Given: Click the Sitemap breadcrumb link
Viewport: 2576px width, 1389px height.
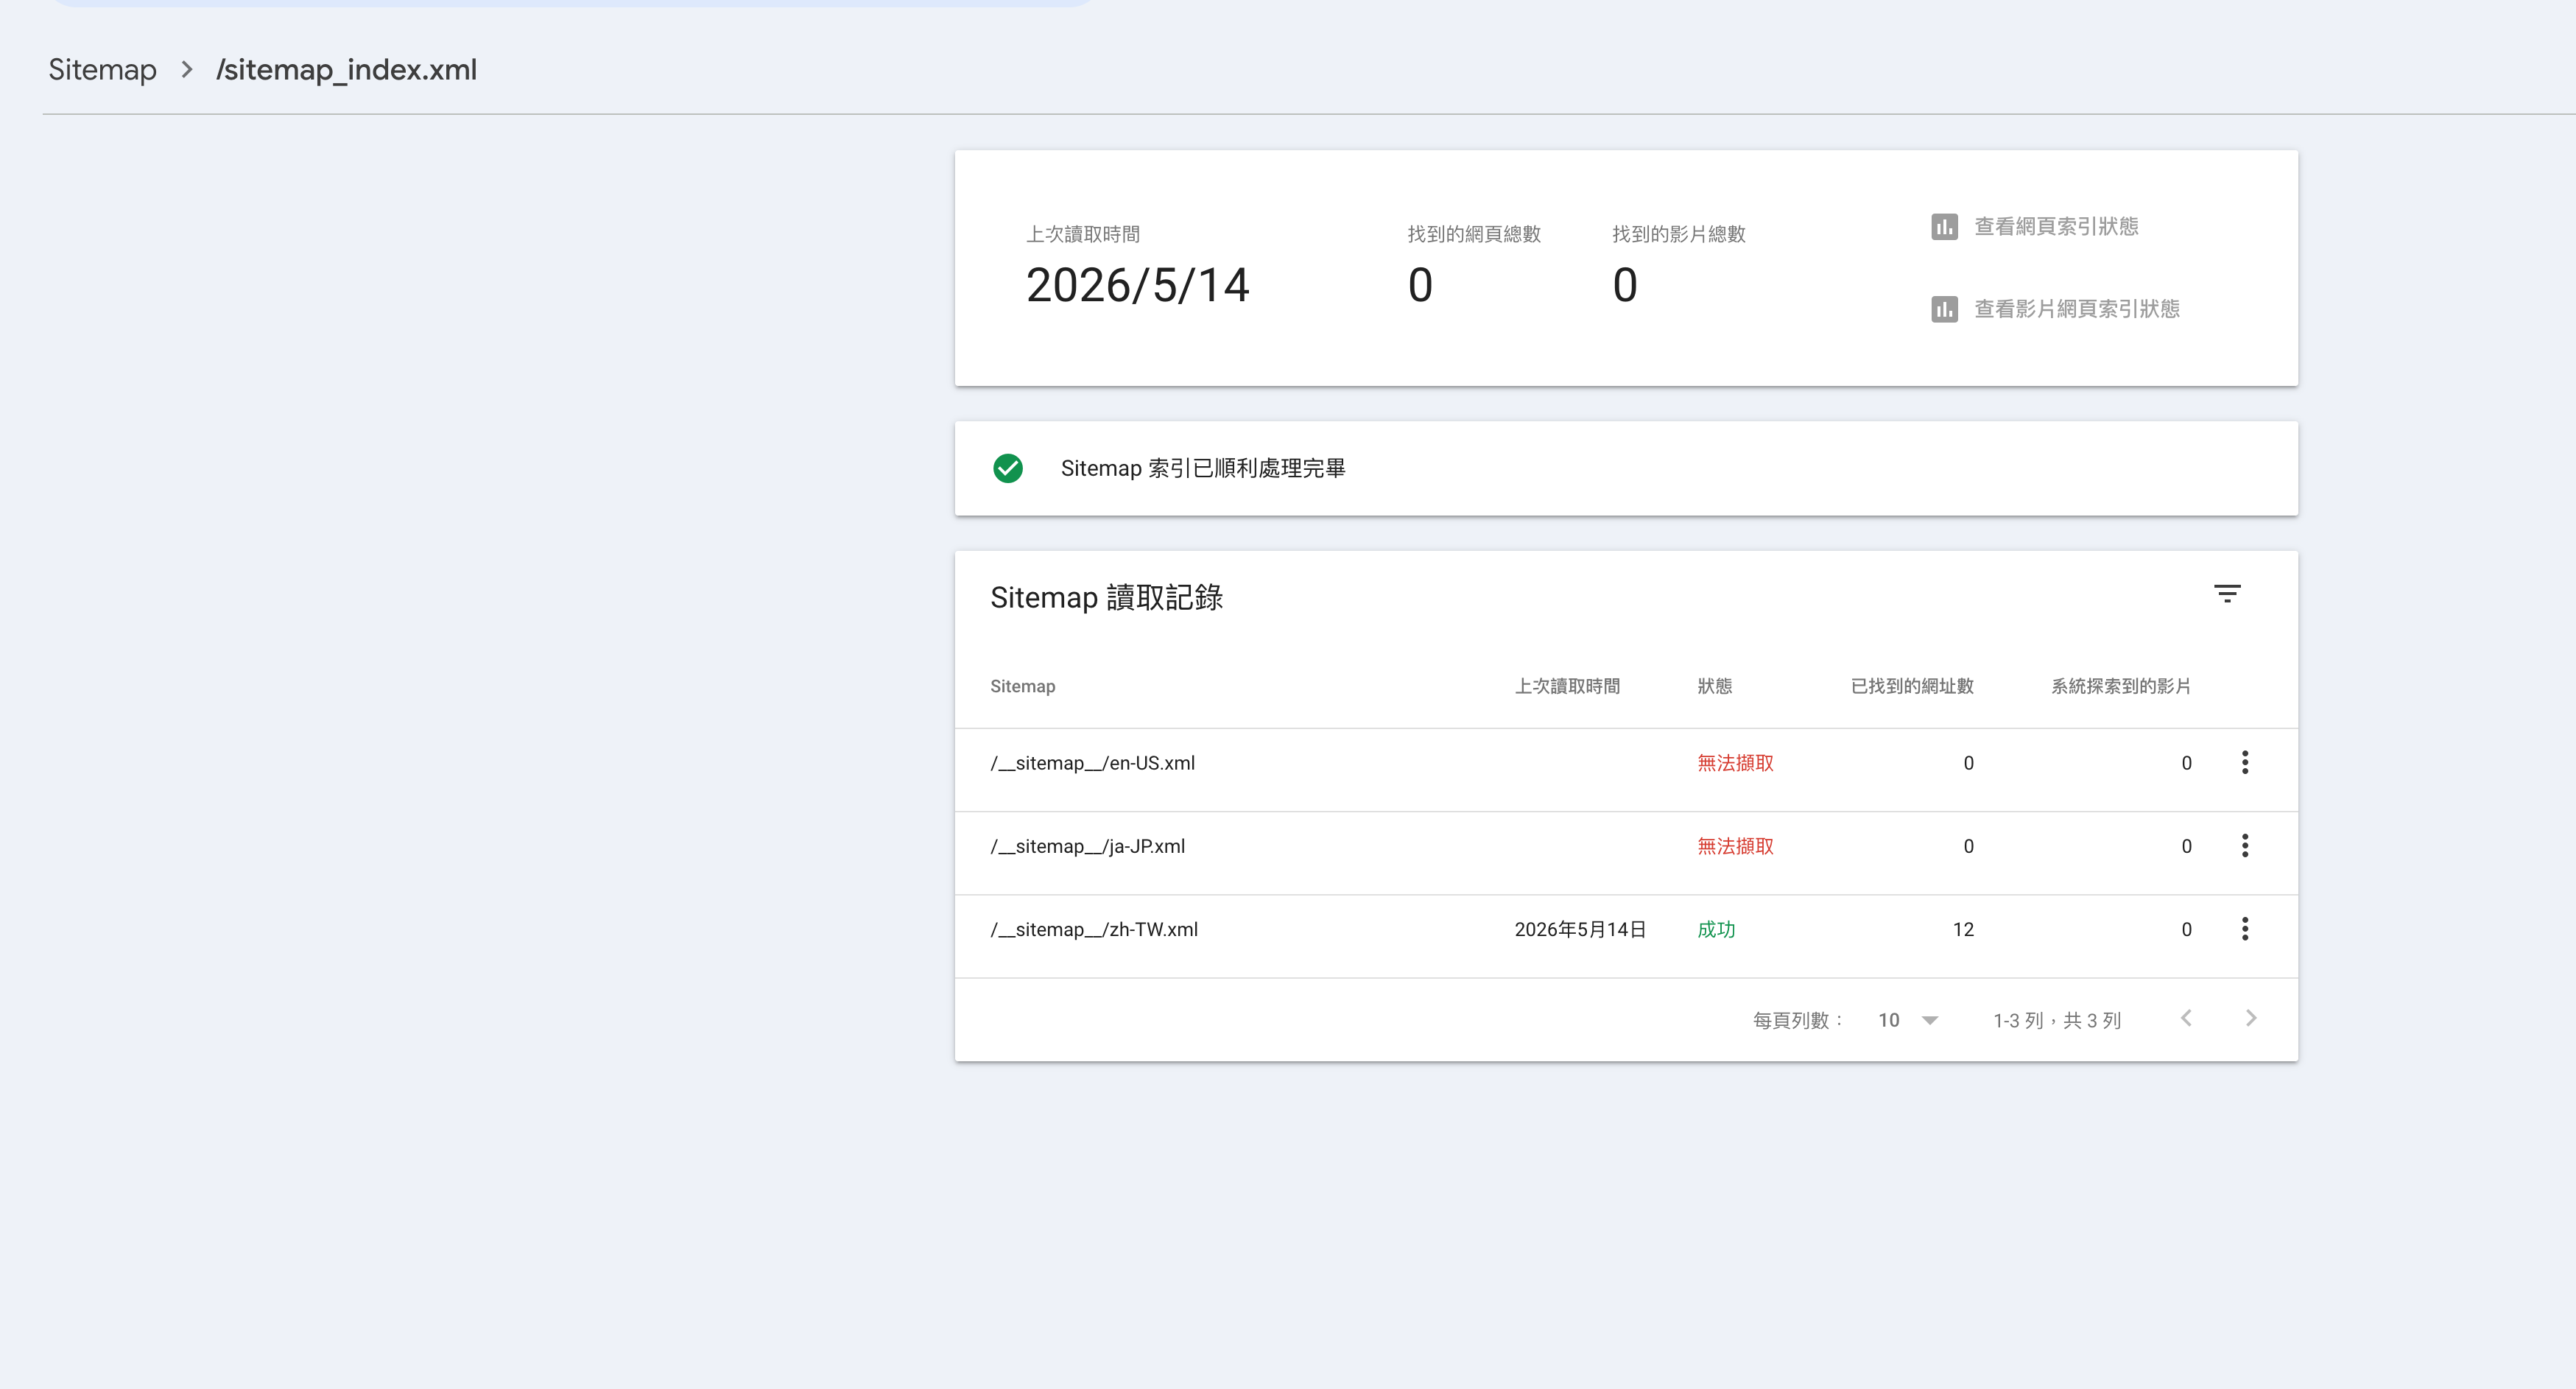Looking at the screenshot, I should [102, 70].
